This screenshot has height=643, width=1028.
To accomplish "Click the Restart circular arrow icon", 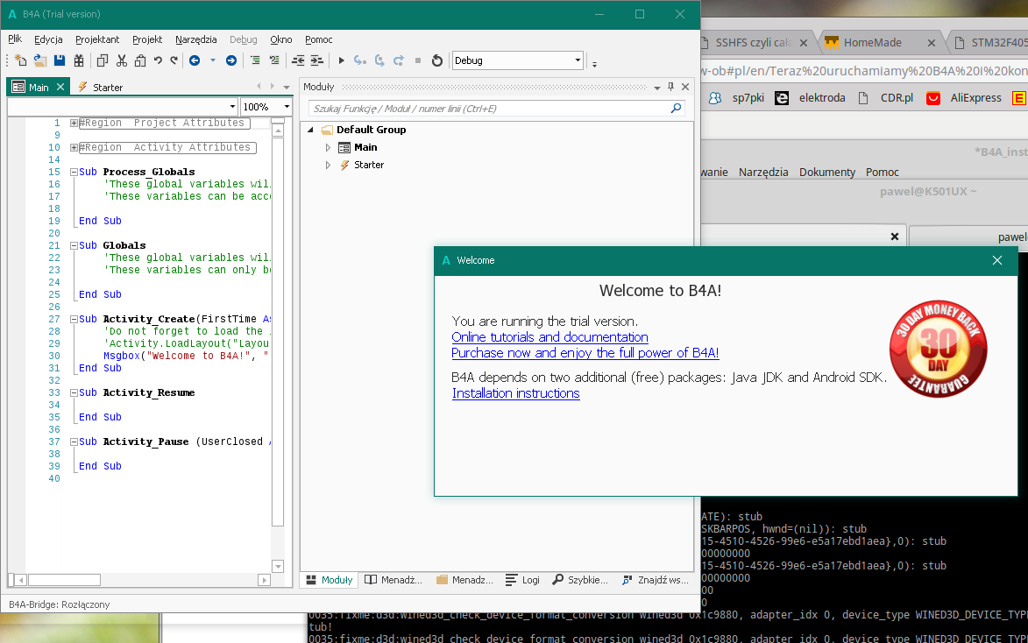I will click(436, 60).
